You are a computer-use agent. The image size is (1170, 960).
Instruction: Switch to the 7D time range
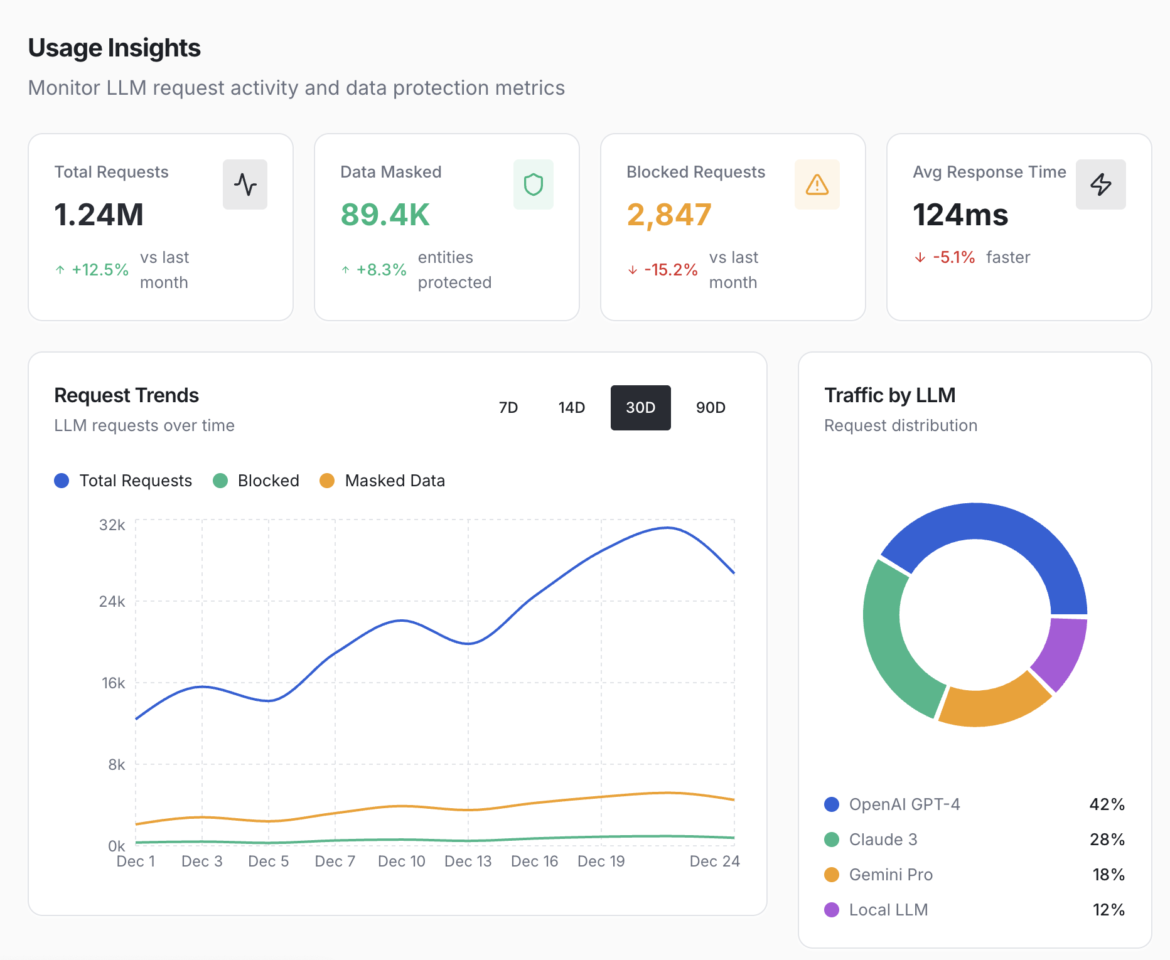tap(508, 407)
